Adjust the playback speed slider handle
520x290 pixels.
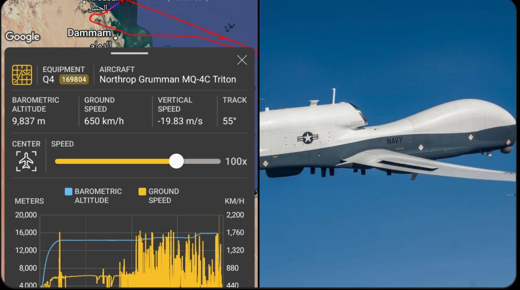point(176,161)
